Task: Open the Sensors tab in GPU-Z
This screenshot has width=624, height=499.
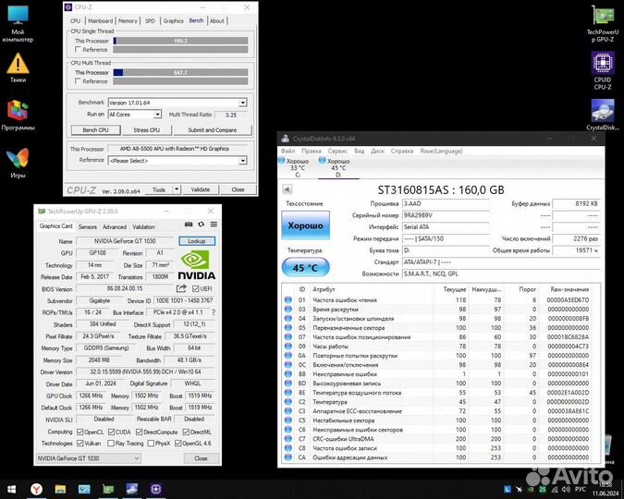Action: pos(87,226)
